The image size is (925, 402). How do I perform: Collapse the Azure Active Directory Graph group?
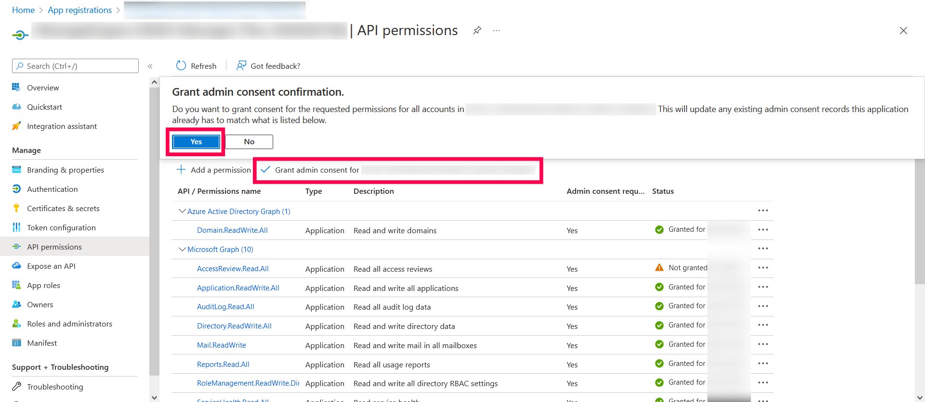(182, 211)
